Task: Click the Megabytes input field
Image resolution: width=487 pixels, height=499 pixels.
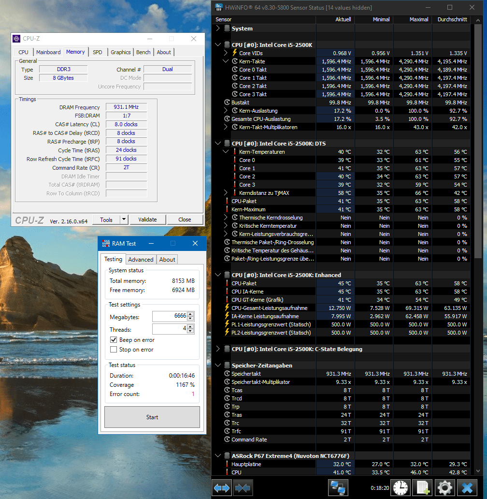Action: [x=170, y=316]
